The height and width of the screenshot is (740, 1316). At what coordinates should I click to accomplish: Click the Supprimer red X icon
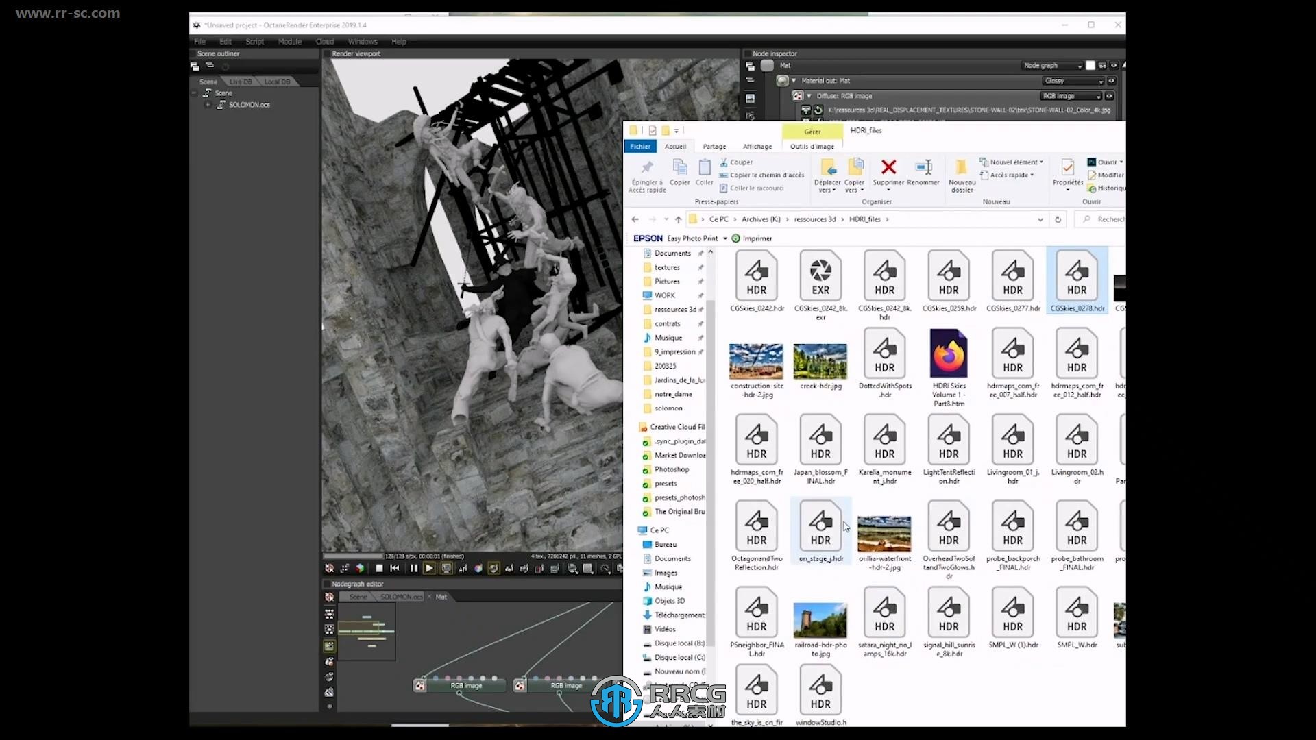point(888,167)
